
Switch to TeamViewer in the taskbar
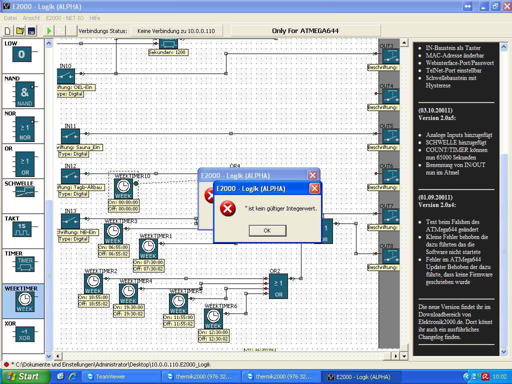point(110,376)
